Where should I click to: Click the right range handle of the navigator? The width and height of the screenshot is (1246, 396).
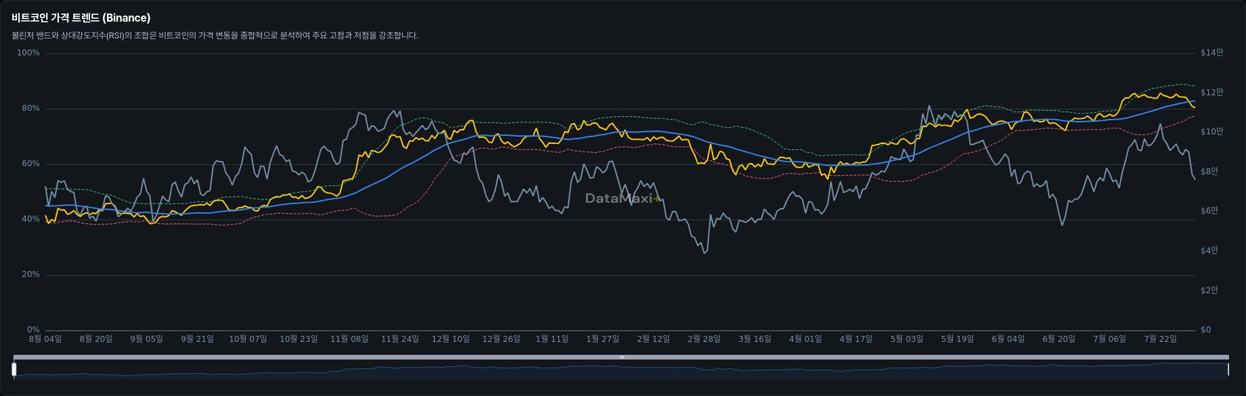point(1228,369)
